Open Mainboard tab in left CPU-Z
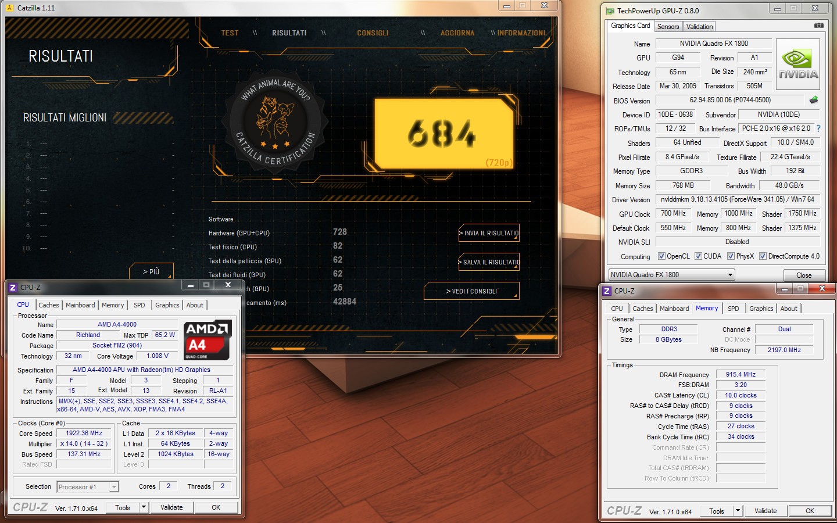Screen dimensions: 837x523 pyautogui.click(x=80, y=305)
